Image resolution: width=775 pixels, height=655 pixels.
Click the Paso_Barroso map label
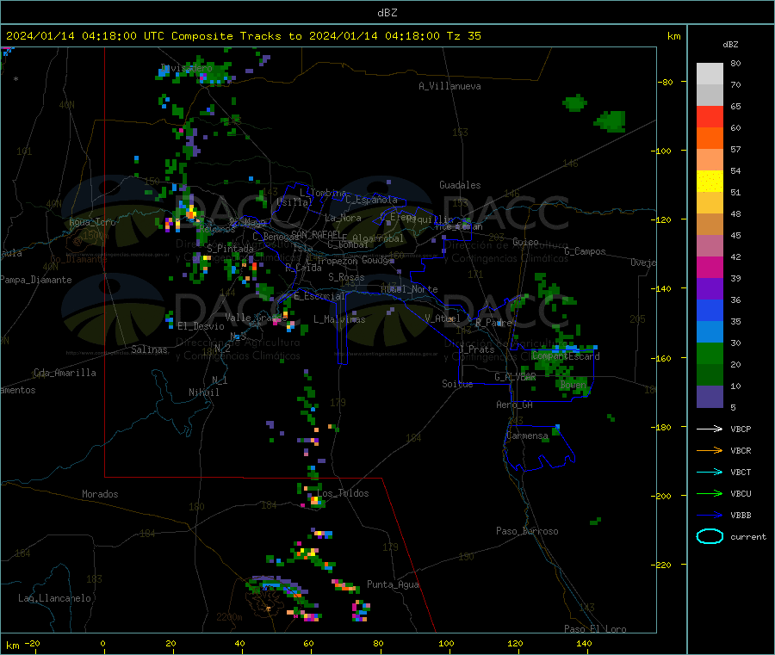tap(527, 531)
